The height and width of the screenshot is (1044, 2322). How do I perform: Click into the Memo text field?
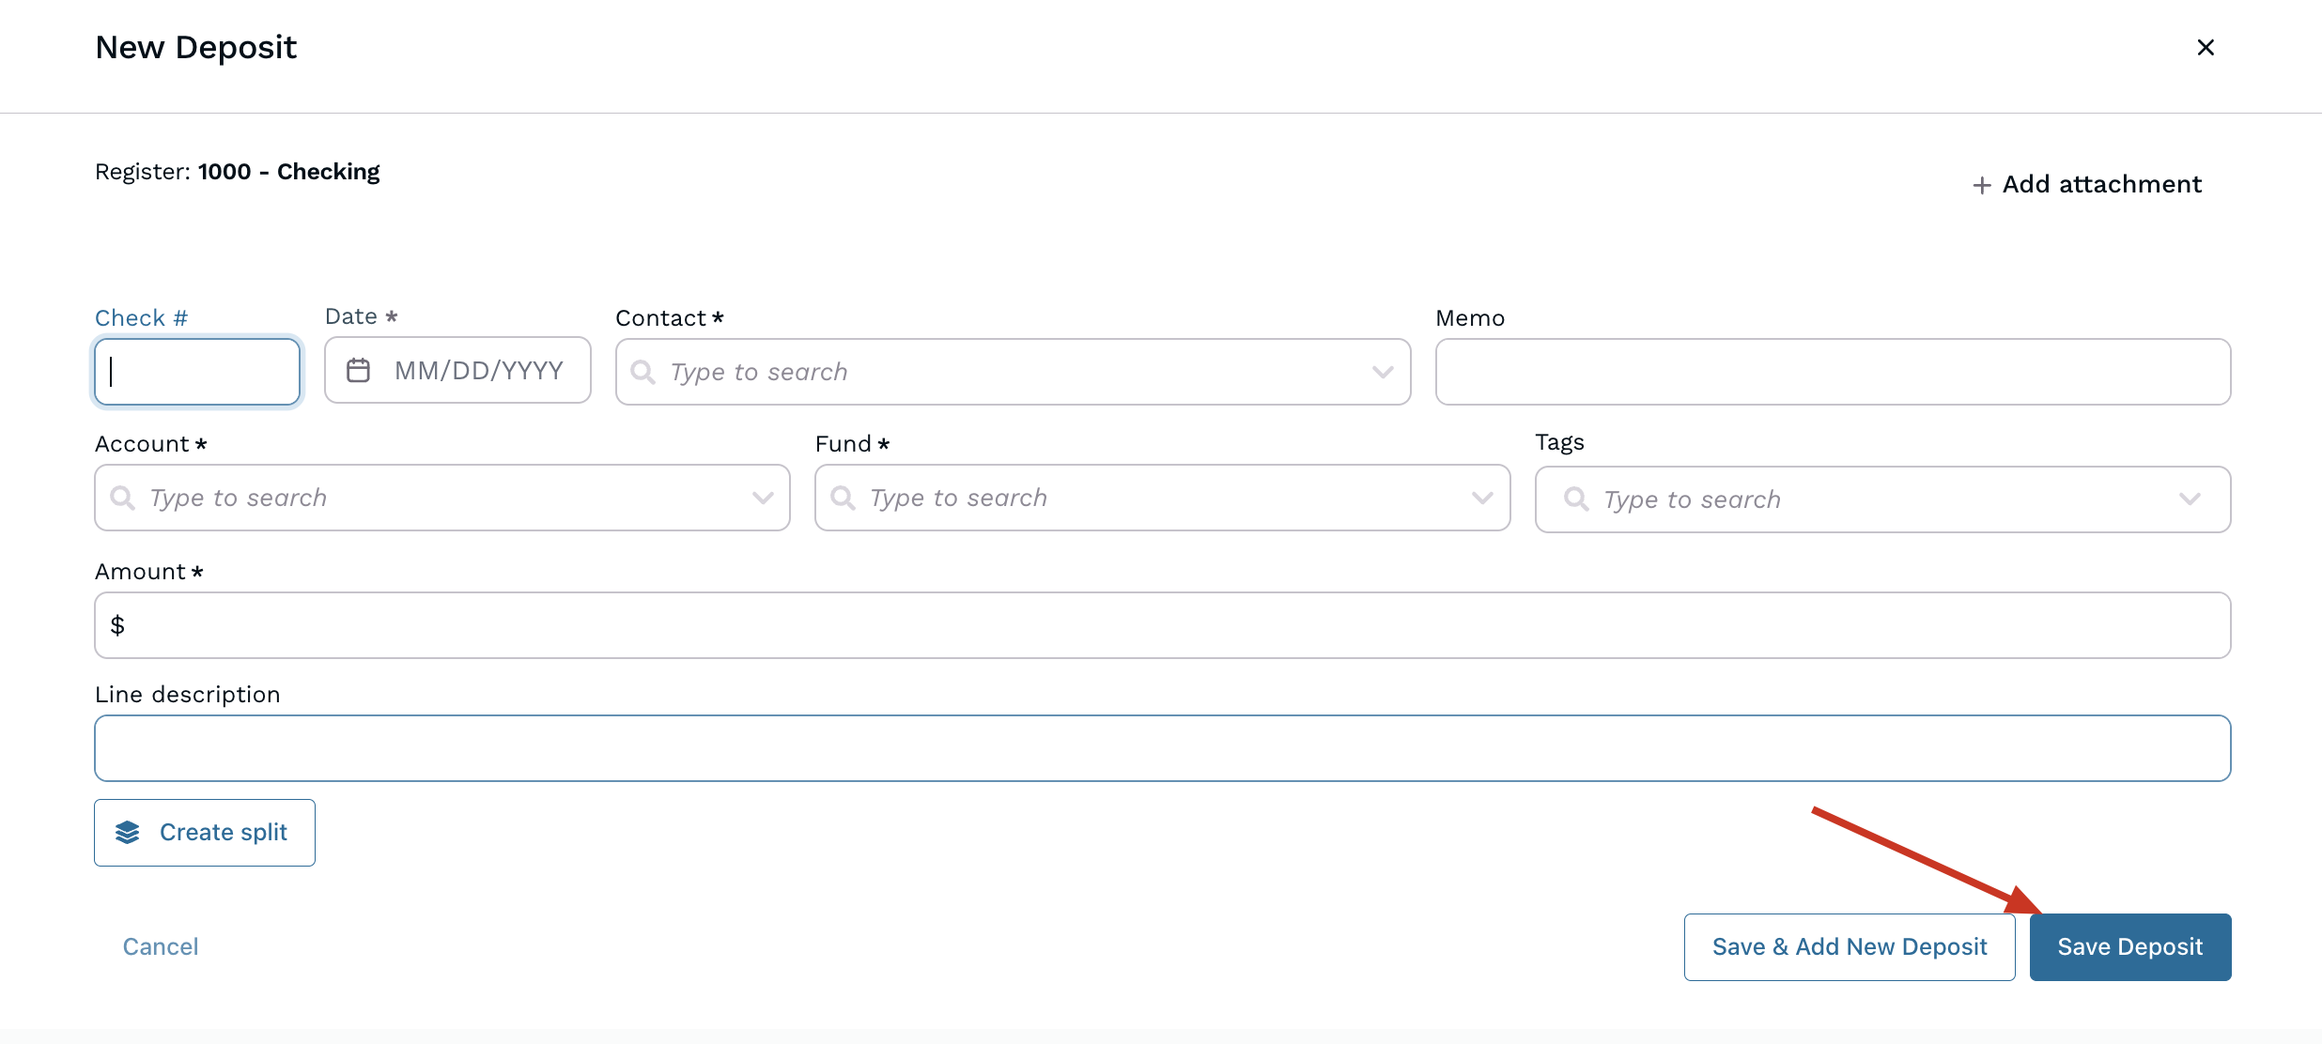(1832, 372)
